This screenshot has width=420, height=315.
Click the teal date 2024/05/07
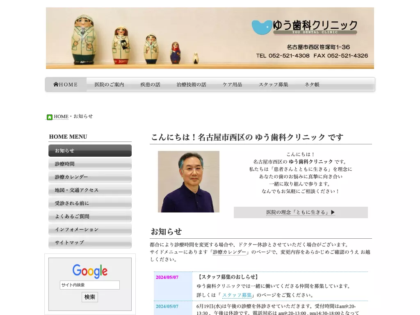167,306
